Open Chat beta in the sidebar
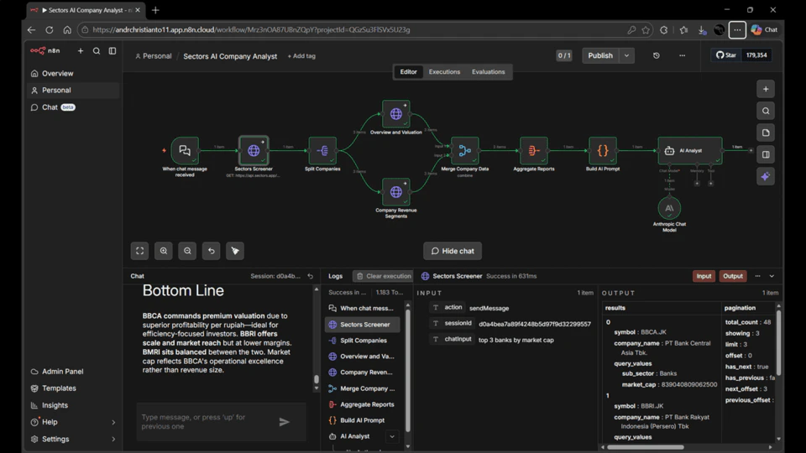 point(72,107)
